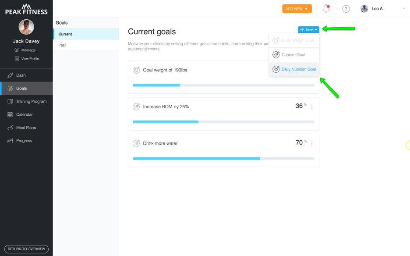410x256 pixels.
Task: Open options for Increase ROM by 25% goal
Action: (x=312, y=107)
